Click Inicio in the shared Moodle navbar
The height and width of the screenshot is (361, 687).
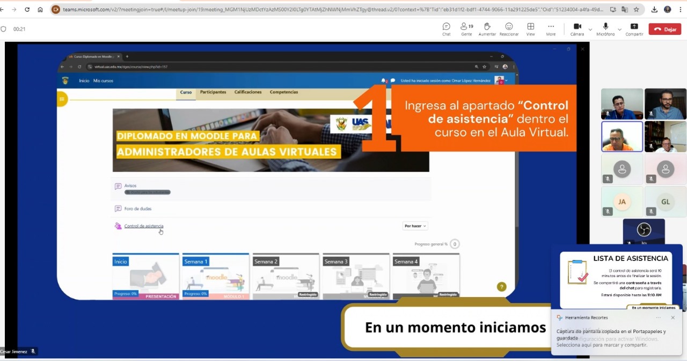point(84,81)
